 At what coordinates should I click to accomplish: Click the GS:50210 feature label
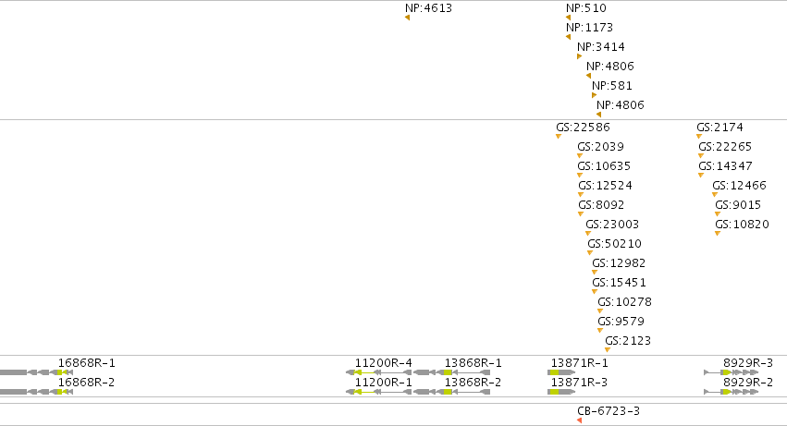(x=614, y=244)
